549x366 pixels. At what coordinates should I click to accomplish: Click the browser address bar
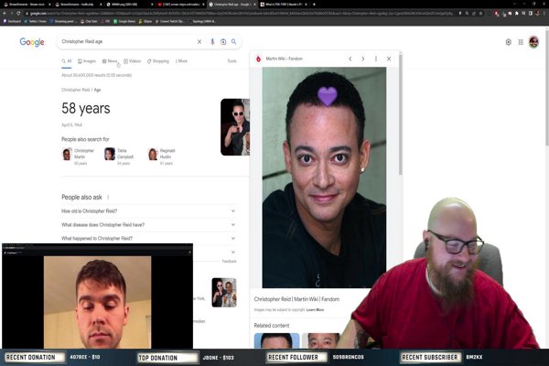point(242,14)
